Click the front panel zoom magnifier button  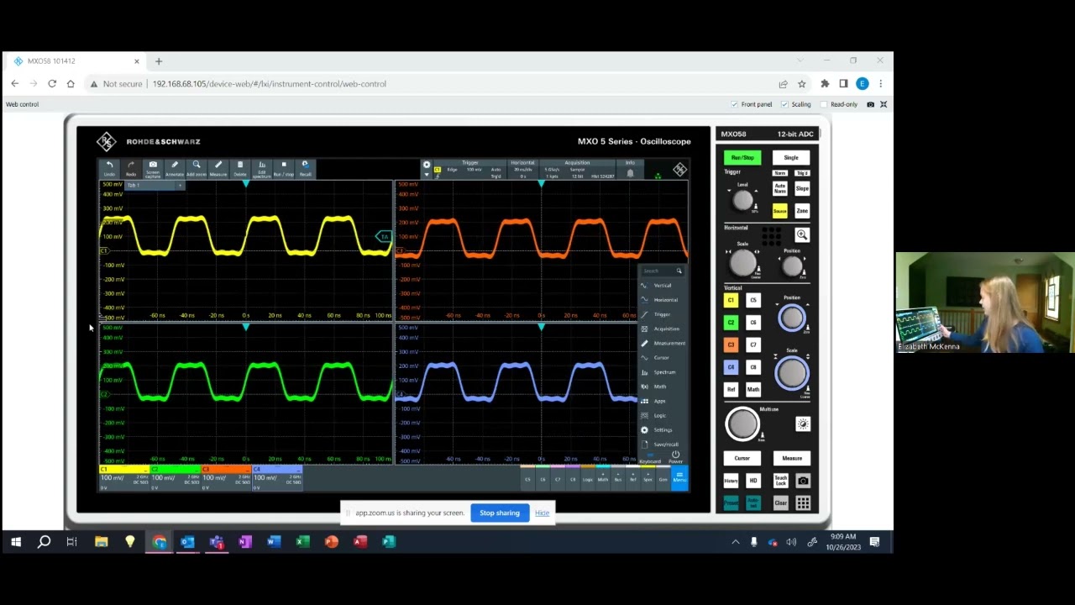click(802, 235)
